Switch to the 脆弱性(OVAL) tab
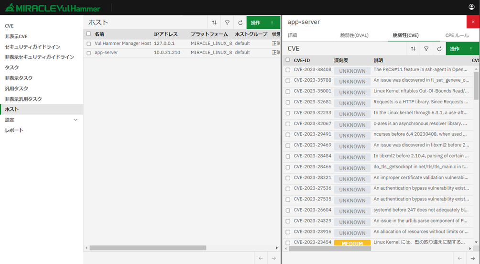The image size is (480, 264). (354, 35)
